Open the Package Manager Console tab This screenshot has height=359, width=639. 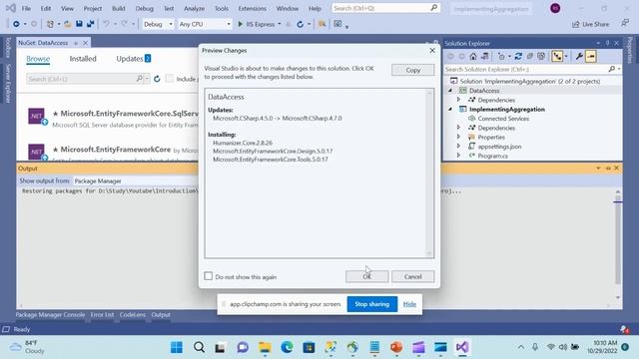50,315
